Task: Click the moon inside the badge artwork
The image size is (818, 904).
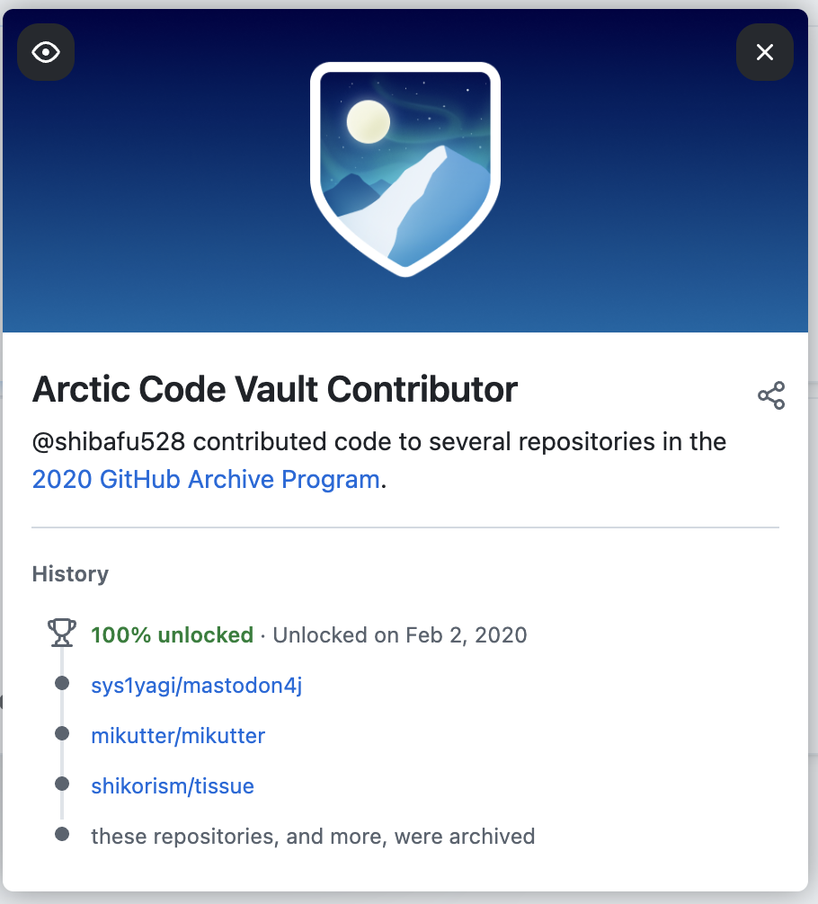Action: pos(368,121)
